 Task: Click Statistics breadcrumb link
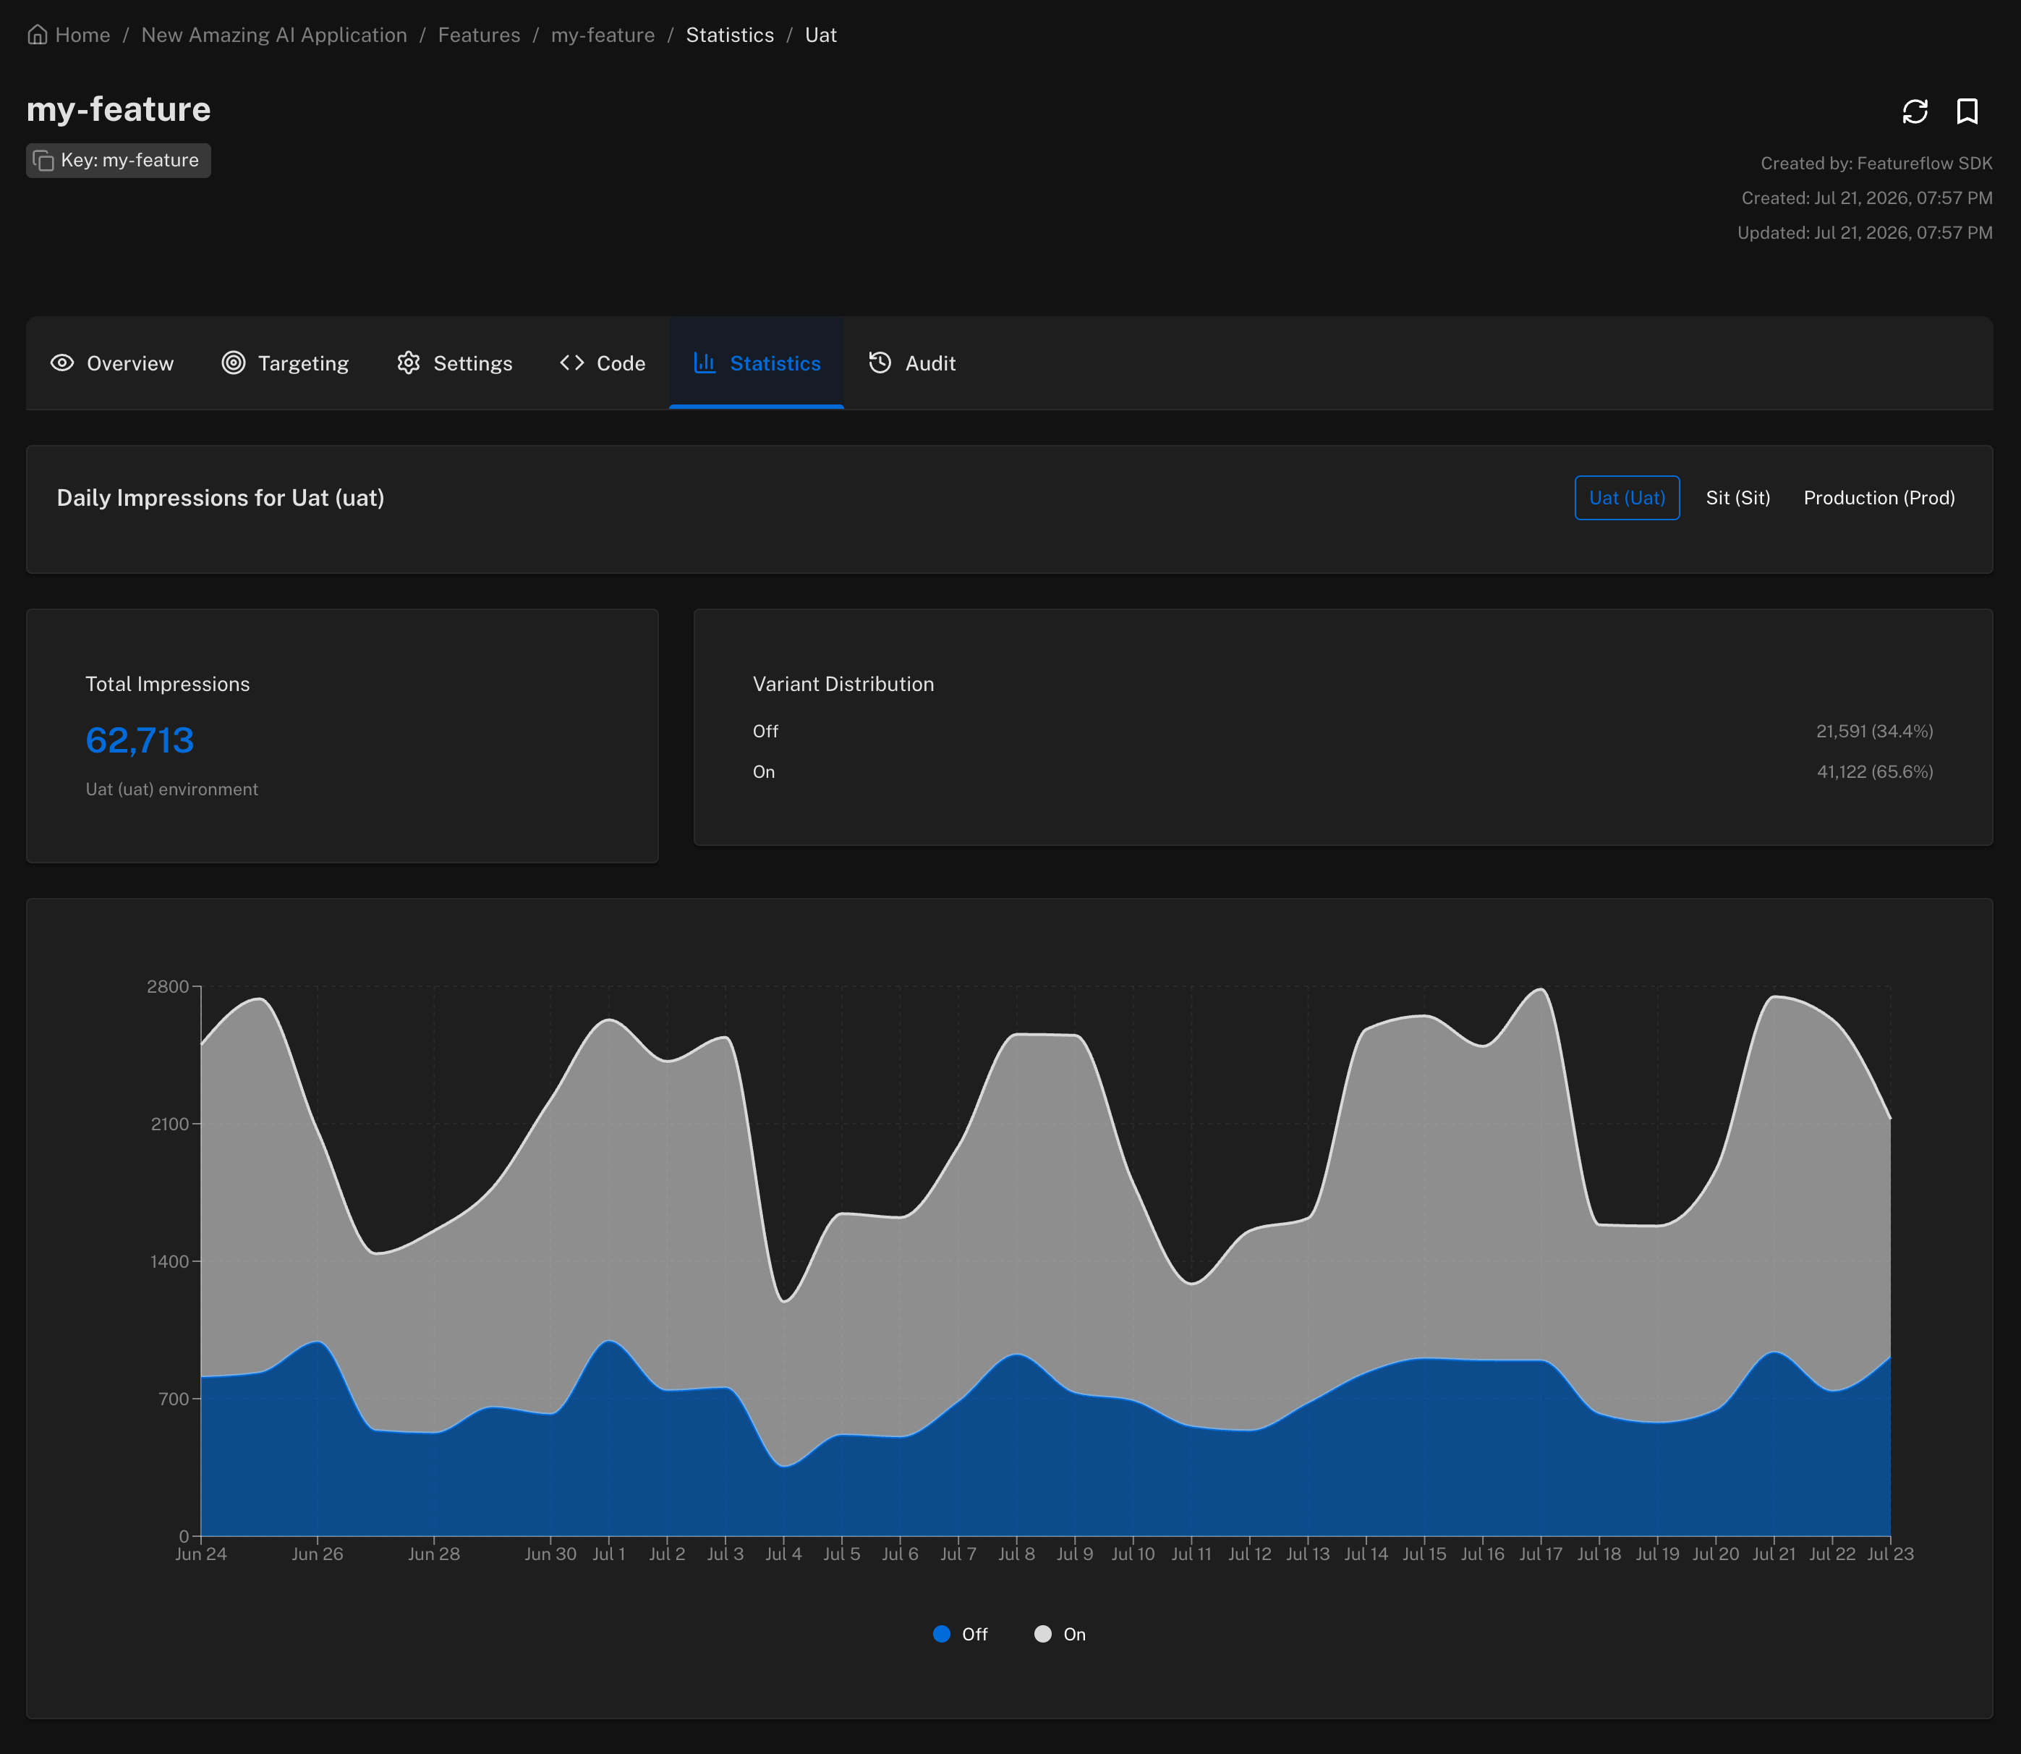click(730, 35)
